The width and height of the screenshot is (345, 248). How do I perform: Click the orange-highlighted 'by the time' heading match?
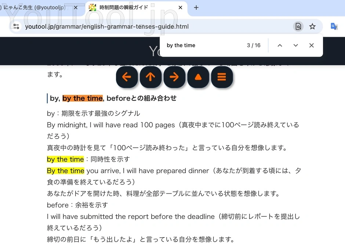point(82,98)
